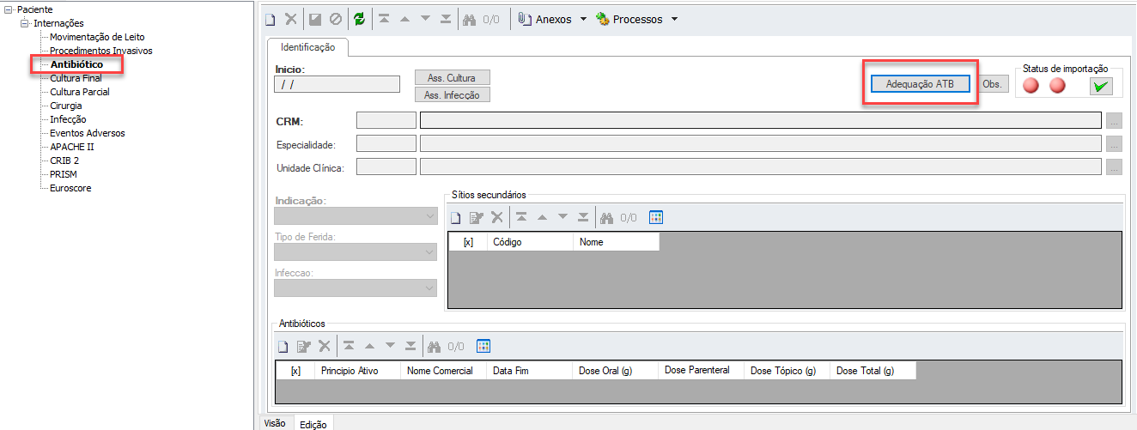Move to next row in Antibióticos grid
Screen dimensions: 1137x430
[x=390, y=346]
